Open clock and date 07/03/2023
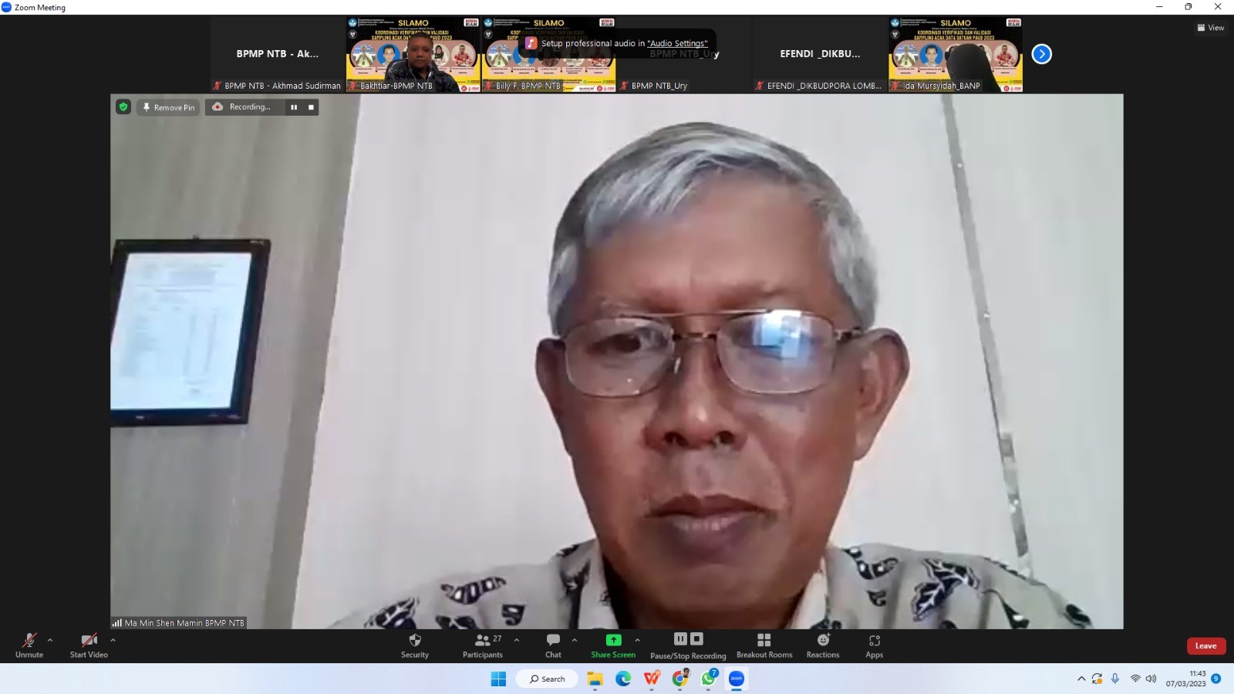 [x=1186, y=679]
